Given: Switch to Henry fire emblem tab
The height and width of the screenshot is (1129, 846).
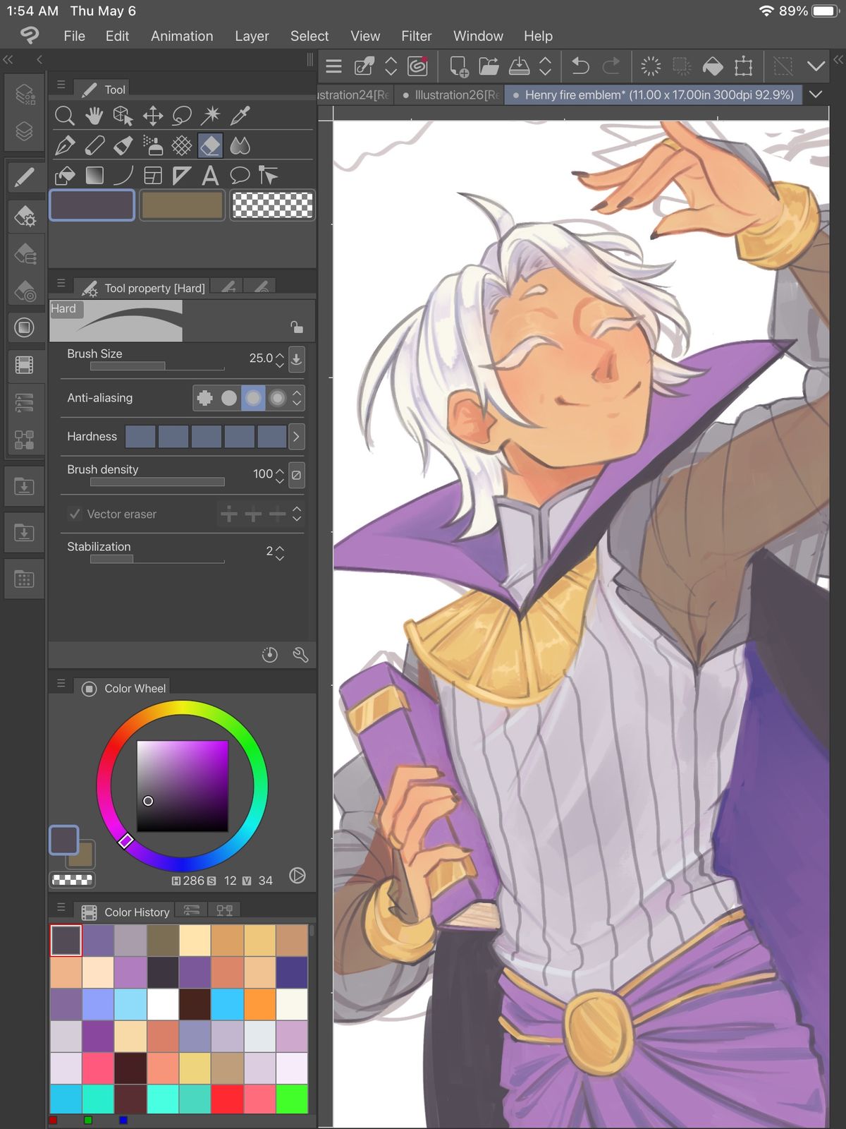Looking at the screenshot, I should click(654, 95).
